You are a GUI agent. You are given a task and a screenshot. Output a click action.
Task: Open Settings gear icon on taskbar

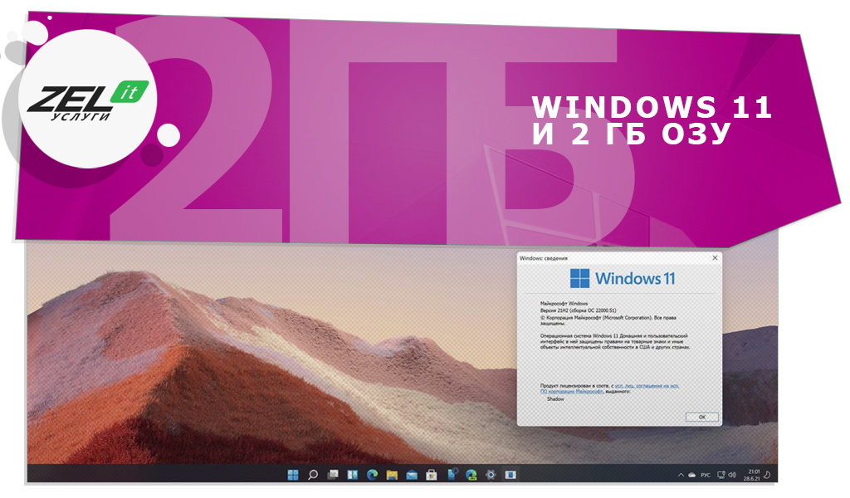tap(491, 475)
